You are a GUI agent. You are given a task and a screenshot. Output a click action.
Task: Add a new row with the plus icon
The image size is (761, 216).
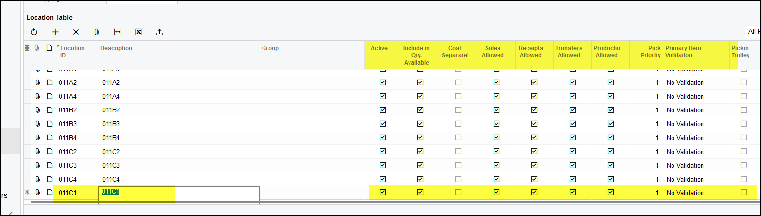(55, 32)
